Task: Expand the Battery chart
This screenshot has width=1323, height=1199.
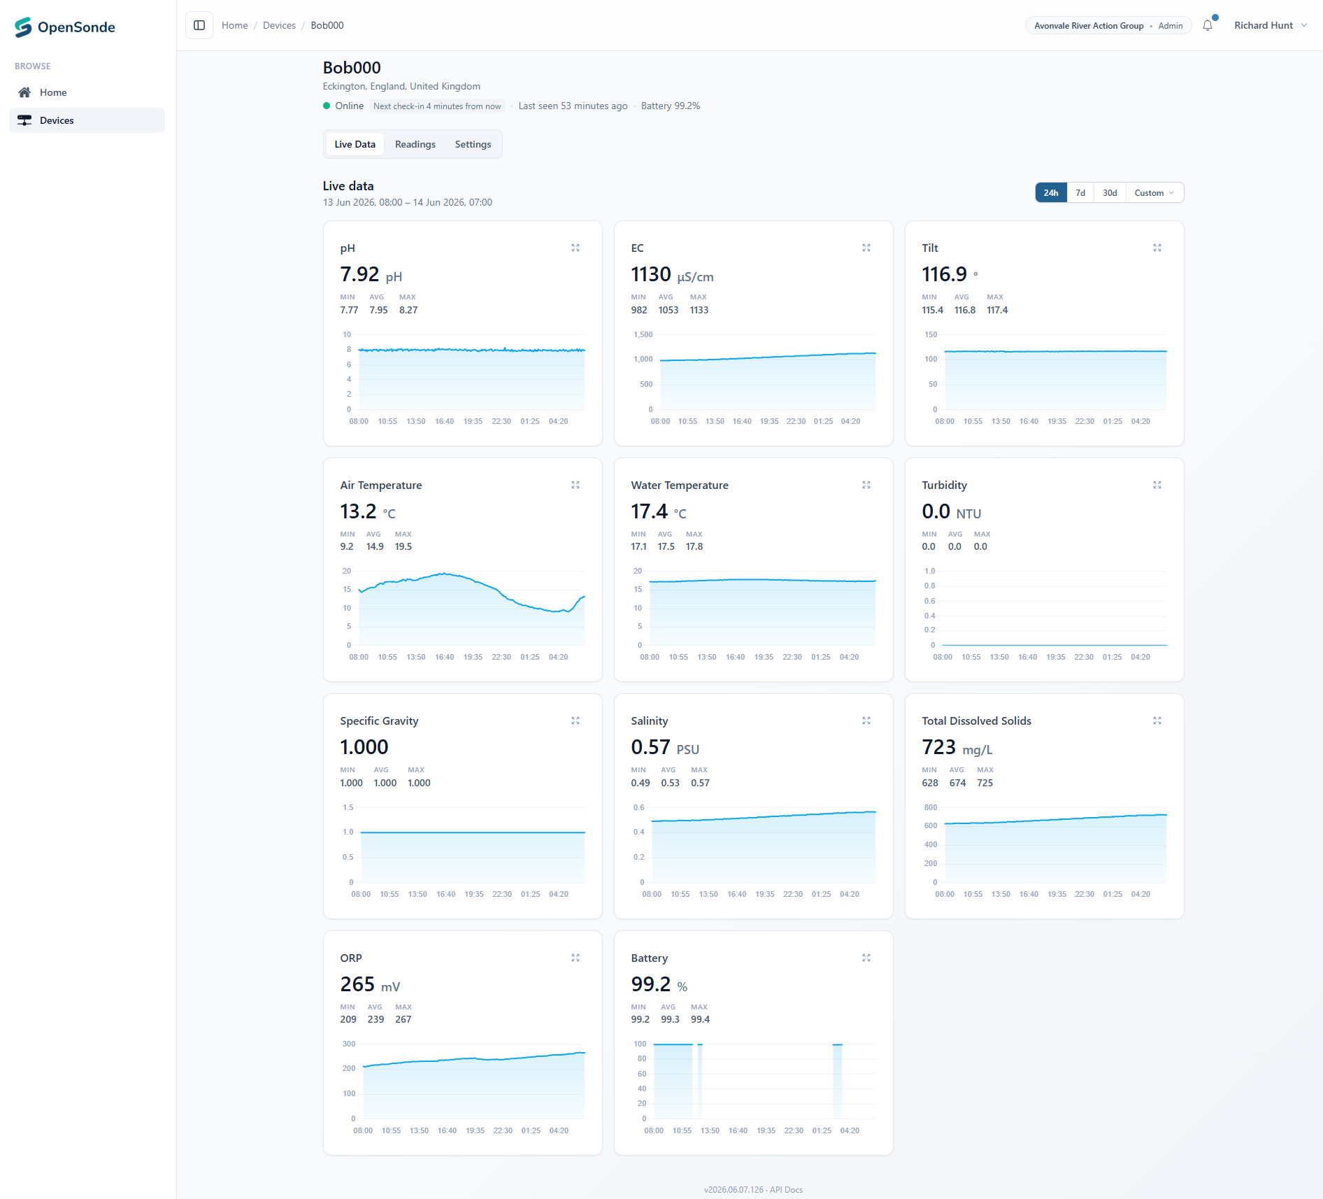Action: (x=866, y=958)
